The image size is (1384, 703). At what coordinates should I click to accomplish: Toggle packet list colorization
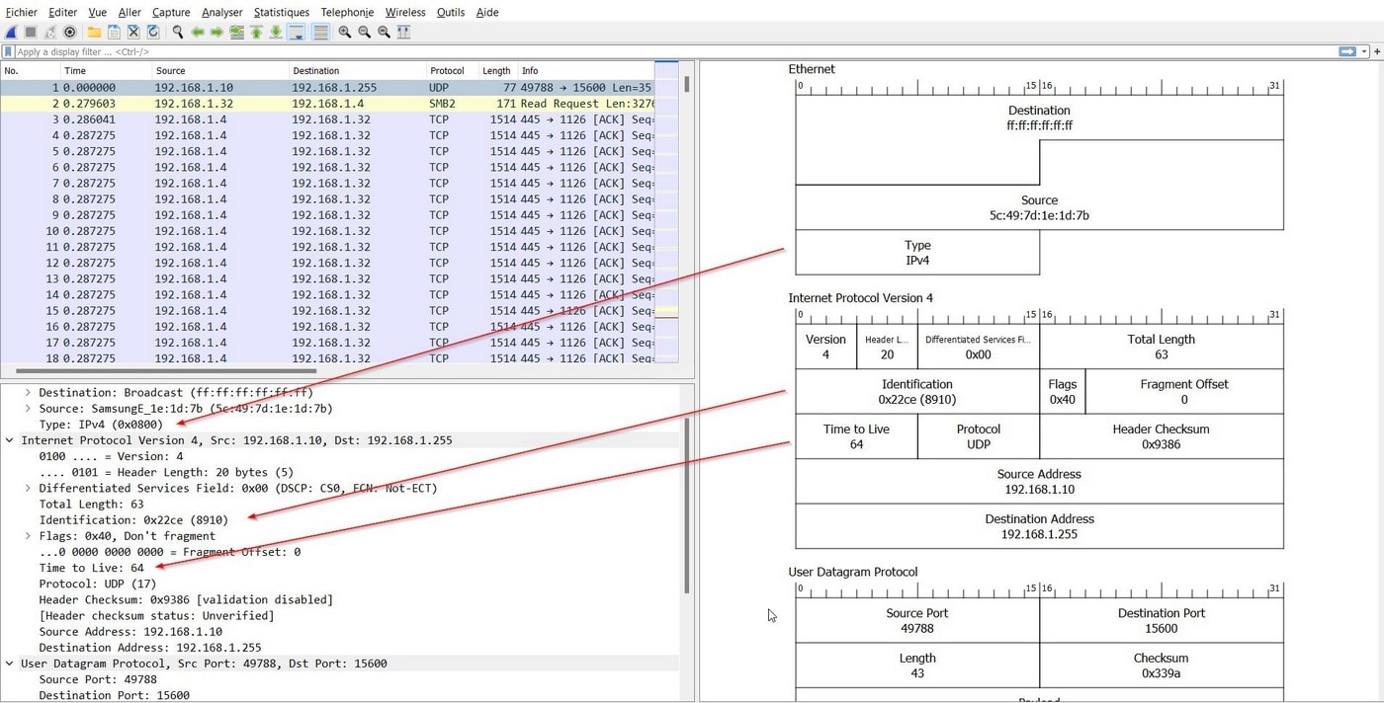tap(320, 33)
